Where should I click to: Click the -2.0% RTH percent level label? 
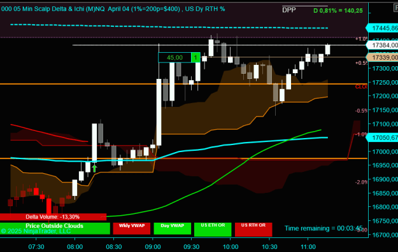pyautogui.click(x=362, y=182)
